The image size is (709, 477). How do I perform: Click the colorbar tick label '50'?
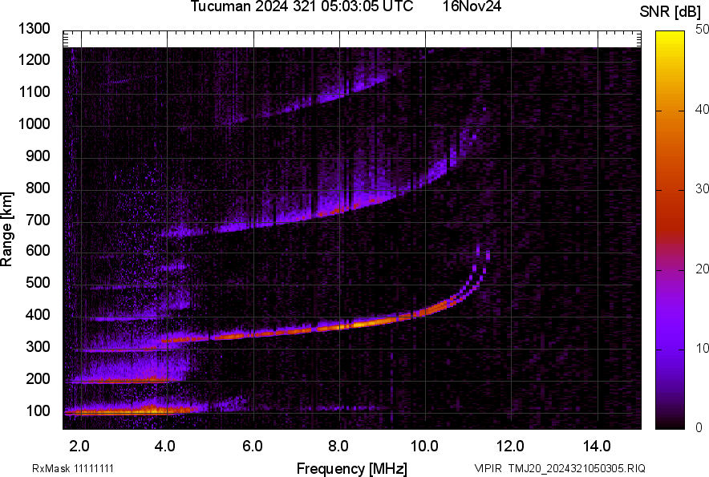coord(702,30)
